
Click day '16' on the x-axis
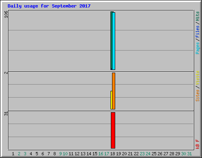101,154
